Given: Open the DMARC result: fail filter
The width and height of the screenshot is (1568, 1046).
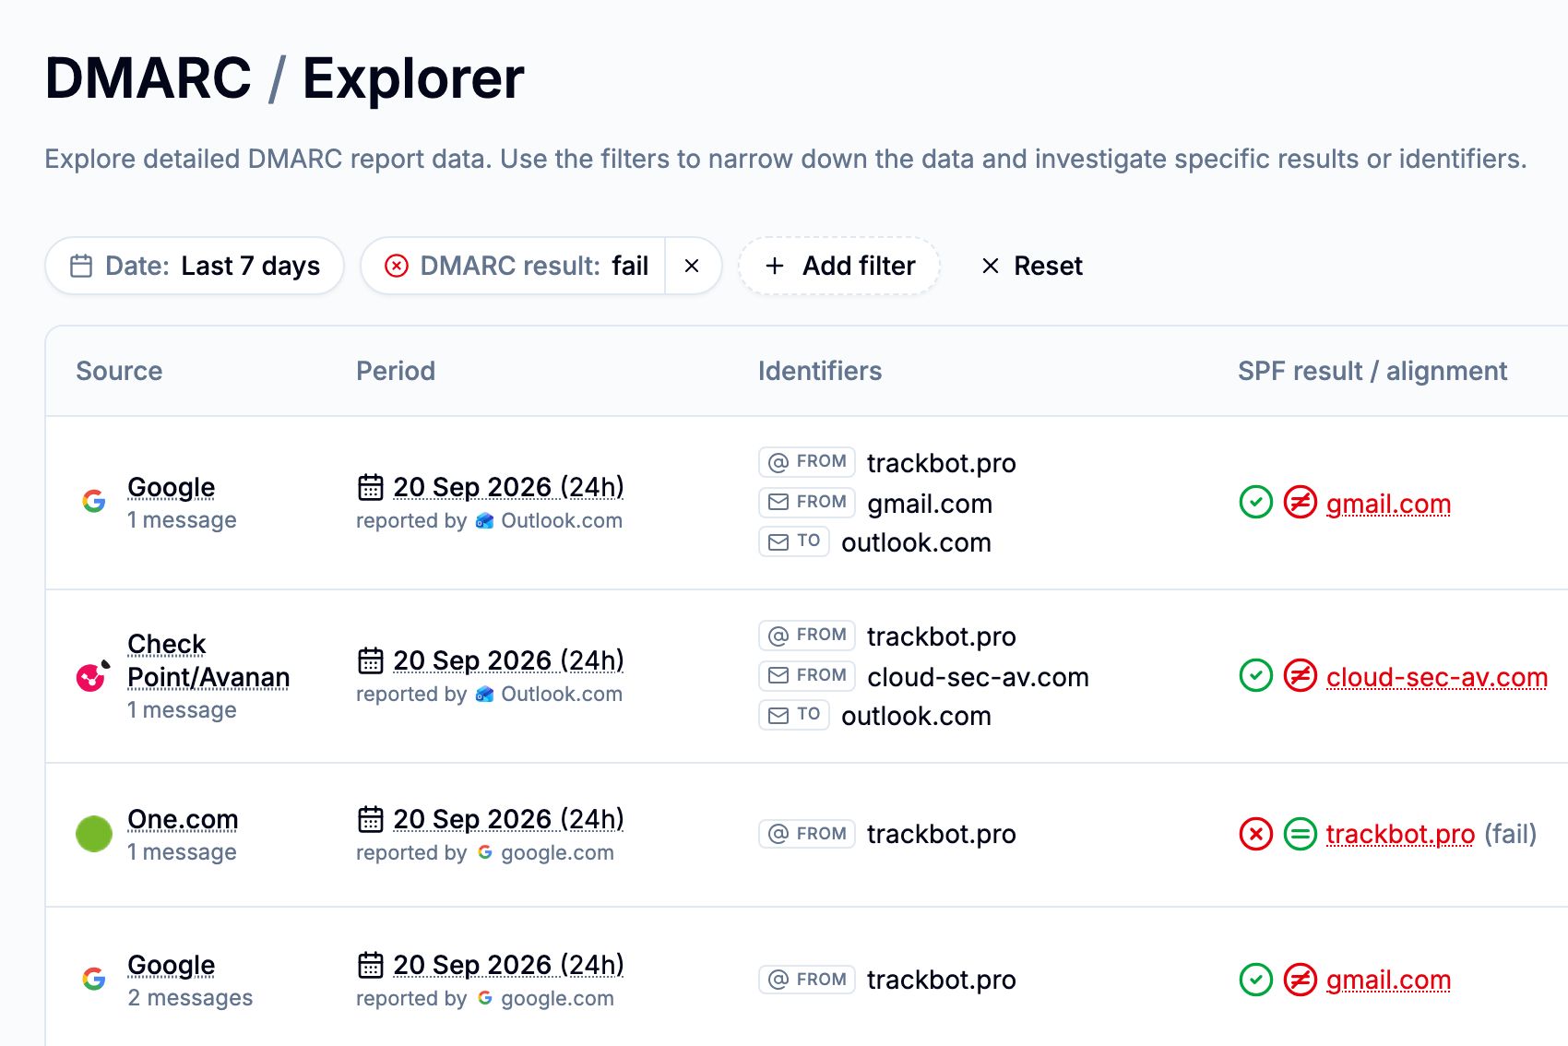Looking at the screenshot, I should point(513,266).
